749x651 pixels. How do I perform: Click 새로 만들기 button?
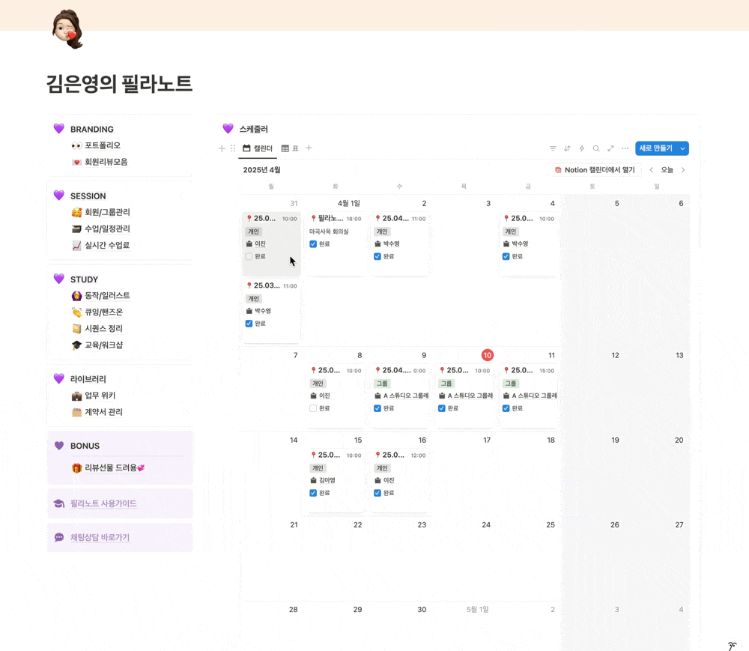(656, 148)
